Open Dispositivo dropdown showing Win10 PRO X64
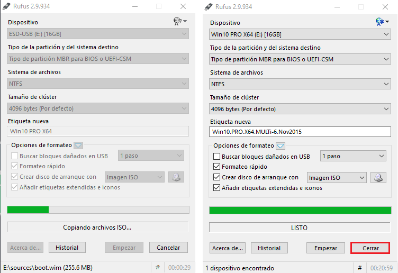Viewport: 398px width, 273px height. coord(300,34)
